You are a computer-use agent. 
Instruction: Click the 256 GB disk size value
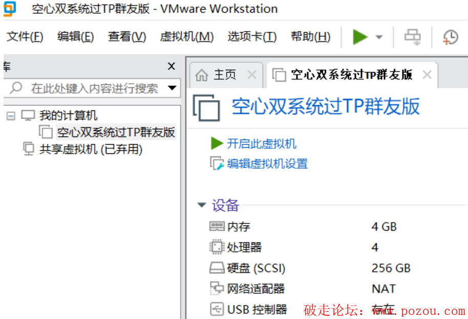[x=391, y=268]
